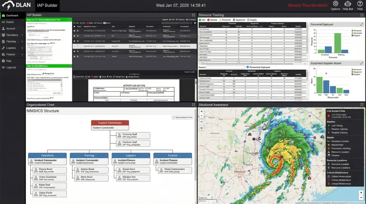Click the Equipment icon in Resource Tracking toolbar

[x=234, y=20]
